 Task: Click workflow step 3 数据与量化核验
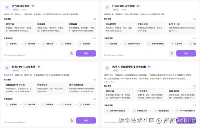click(x=156, y=44)
